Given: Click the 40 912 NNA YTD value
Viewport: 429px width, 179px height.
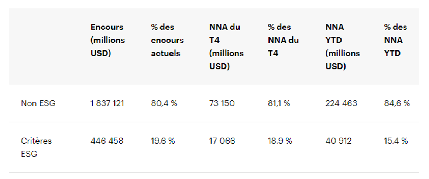Looking at the screenshot, I should [x=338, y=141].
